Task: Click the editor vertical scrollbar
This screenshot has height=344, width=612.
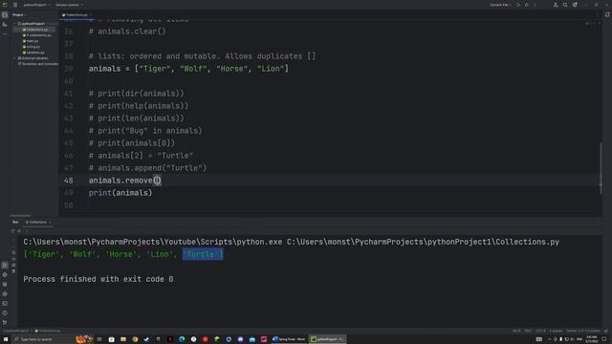Action: [601, 169]
